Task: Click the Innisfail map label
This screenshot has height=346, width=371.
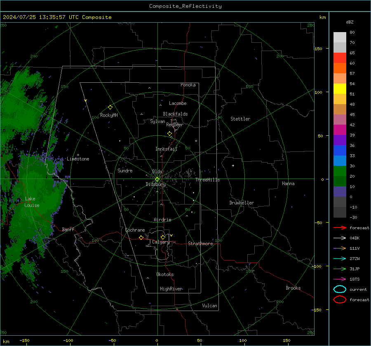Action: coord(166,149)
